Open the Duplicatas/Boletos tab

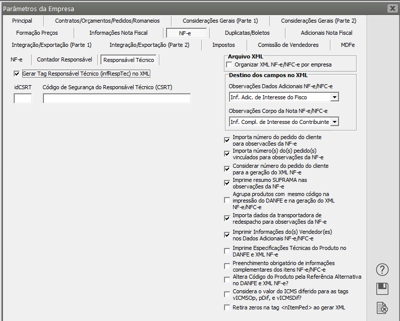pyautogui.click(x=247, y=33)
